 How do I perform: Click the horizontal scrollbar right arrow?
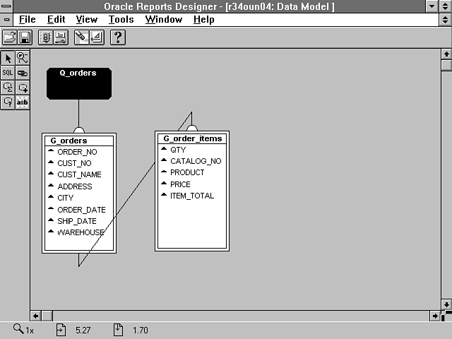[x=435, y=316]
